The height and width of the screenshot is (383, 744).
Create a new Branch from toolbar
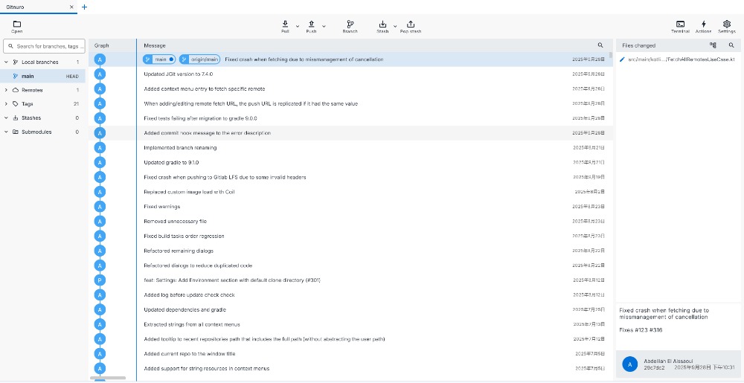tap(350, 26)
